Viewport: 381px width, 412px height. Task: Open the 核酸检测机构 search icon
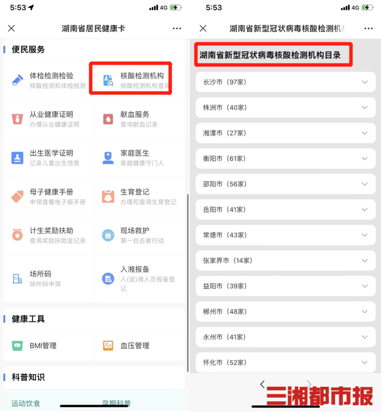[x=108, y=81]
